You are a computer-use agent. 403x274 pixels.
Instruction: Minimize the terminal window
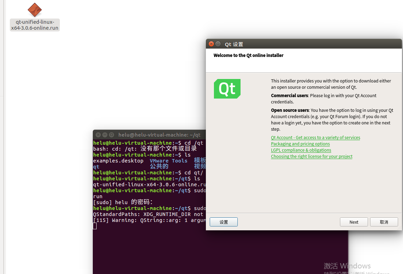point(105,135)
